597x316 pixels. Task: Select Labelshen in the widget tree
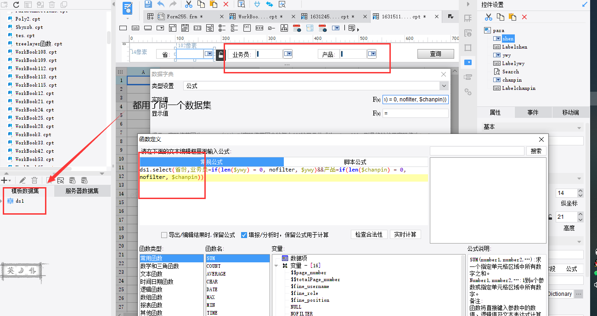pos(514,47)
